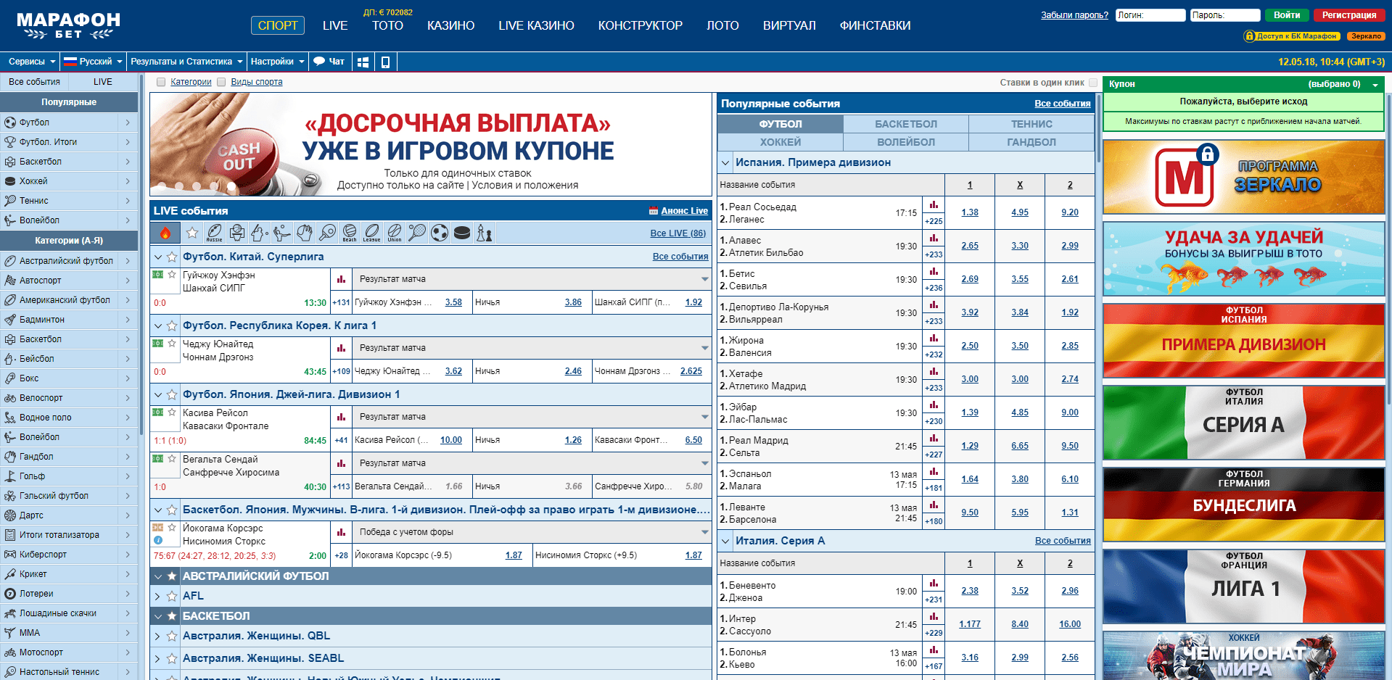Open the LIVE top menu item

(x=335, y=25)
